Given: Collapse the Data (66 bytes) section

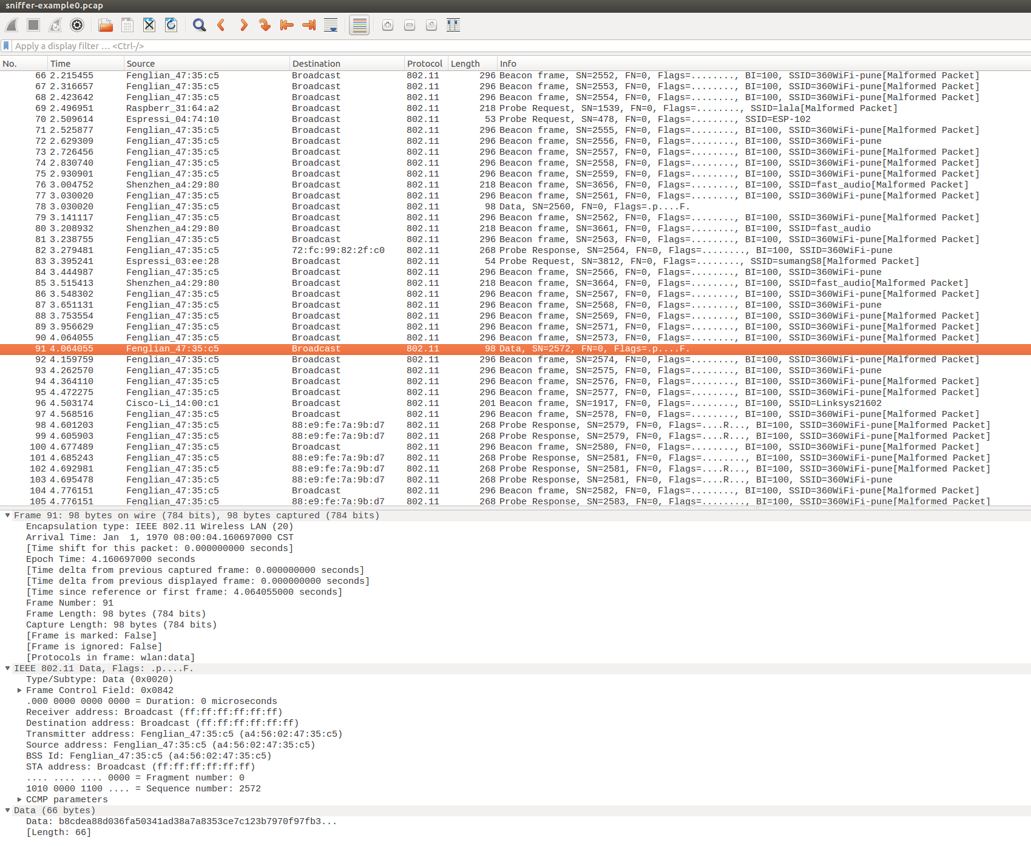Looking at the screenshot, I should pos(7,810).
